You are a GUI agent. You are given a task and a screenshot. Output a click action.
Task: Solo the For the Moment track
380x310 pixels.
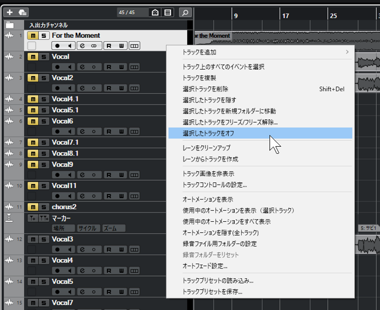tap(44, 36)
